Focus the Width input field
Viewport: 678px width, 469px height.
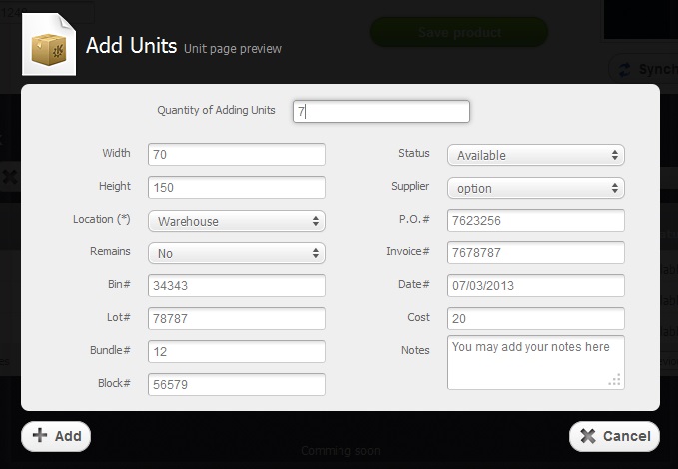click(237, 155)
